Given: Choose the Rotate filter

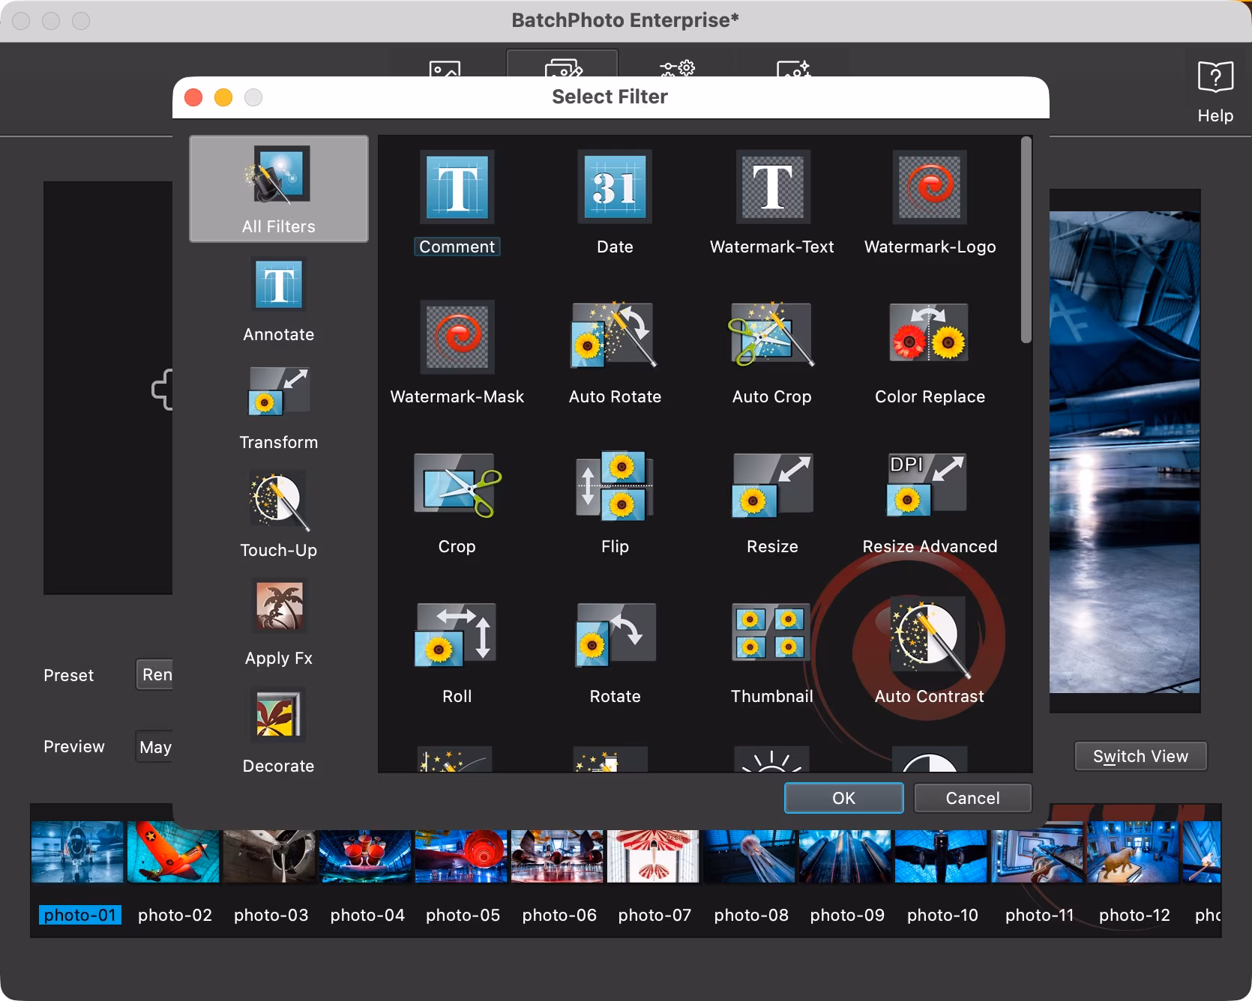Looking at the screenshot, I should (615, 635).
